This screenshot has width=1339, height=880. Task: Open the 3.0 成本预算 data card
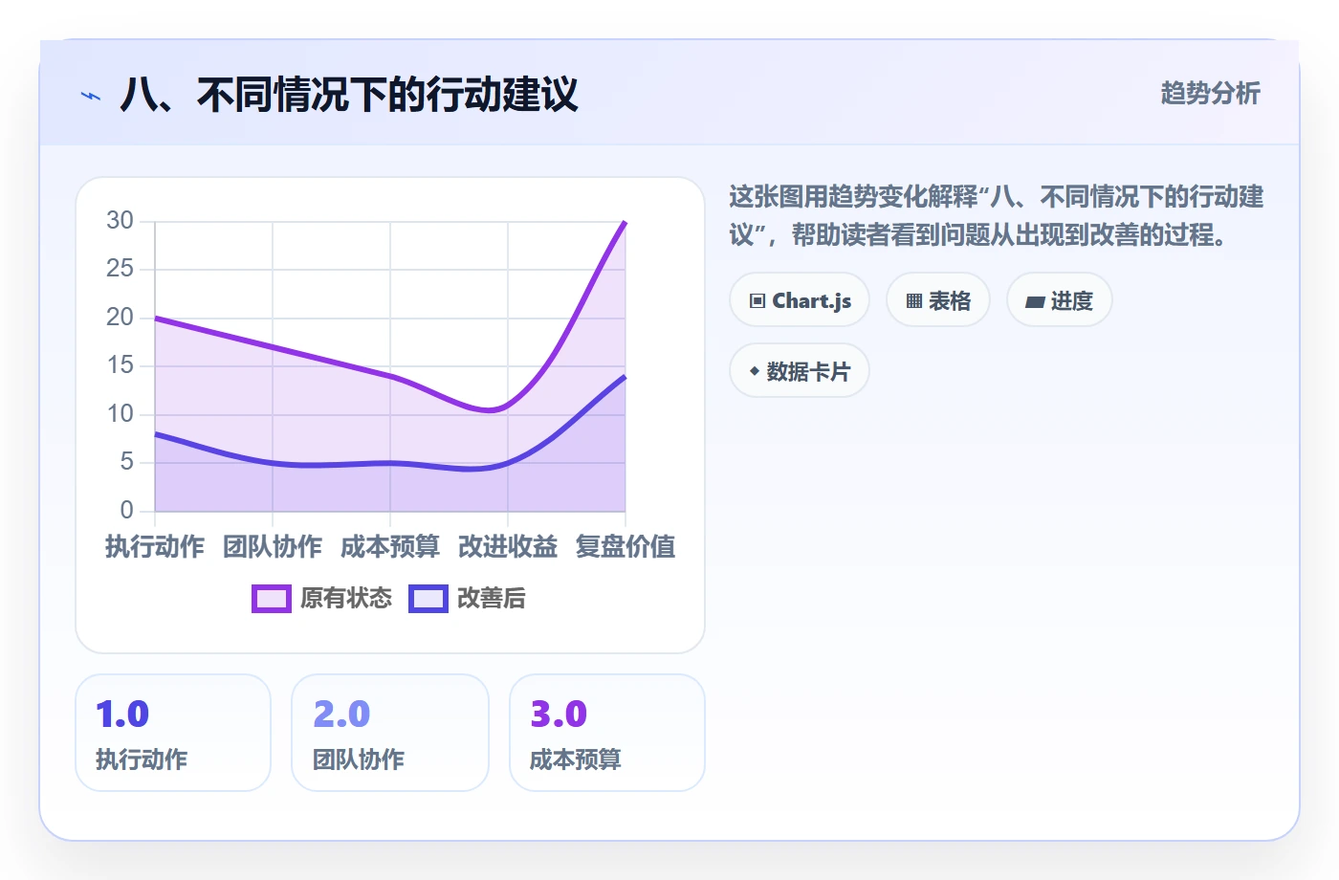(607, 733)
